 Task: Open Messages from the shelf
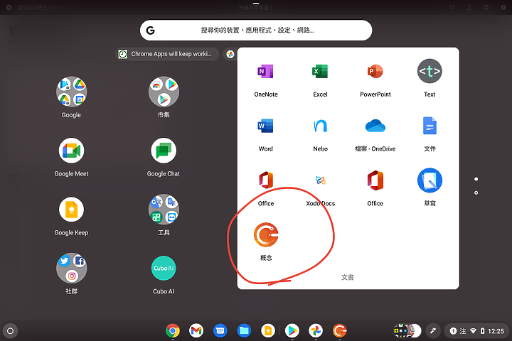pos(220,331)
